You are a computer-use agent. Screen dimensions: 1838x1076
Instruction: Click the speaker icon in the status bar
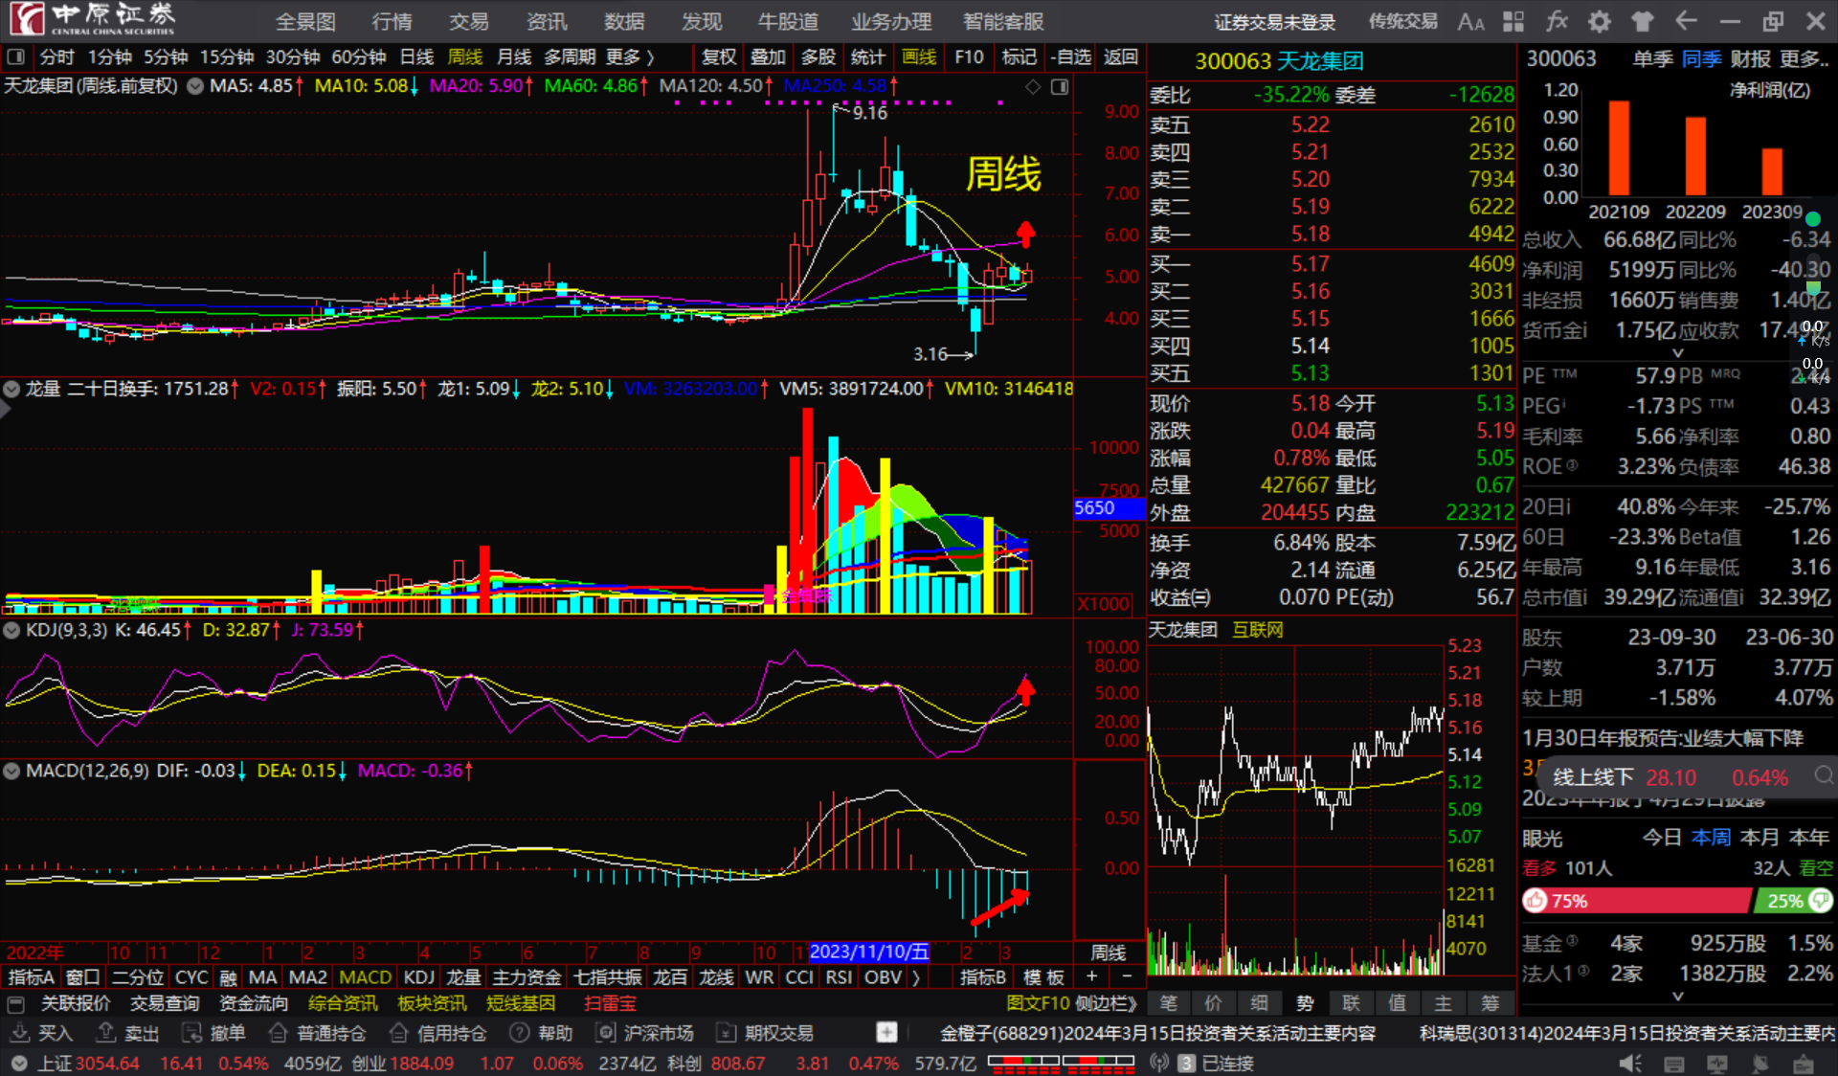[x=1629, y=1064]
